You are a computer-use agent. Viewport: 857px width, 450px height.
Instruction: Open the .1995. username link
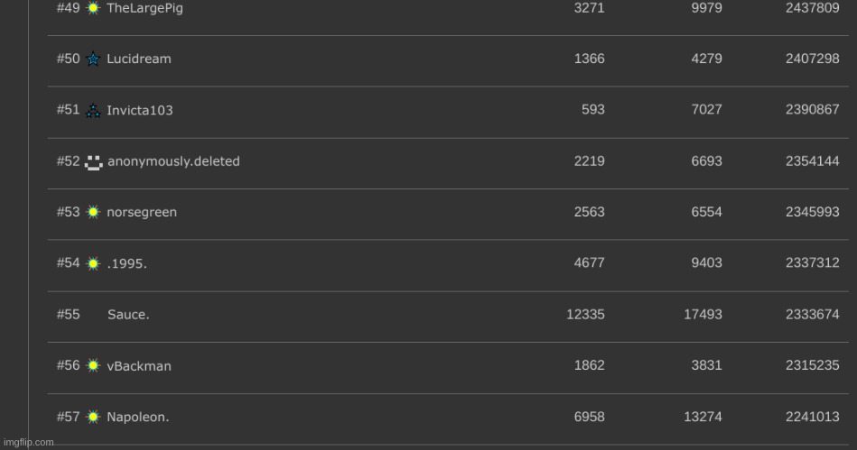click(126, 264)
